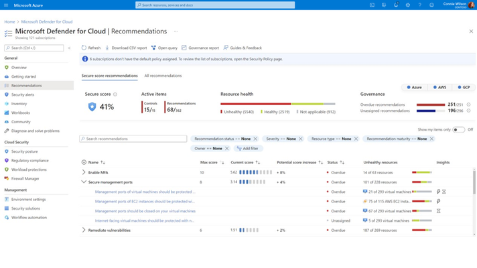
Task: Click the Search recommendations field
Action: pos(133,139)
